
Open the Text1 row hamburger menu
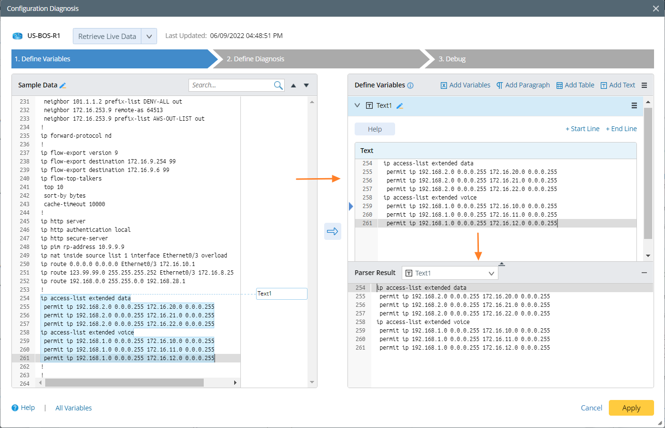tap(634, 105)
